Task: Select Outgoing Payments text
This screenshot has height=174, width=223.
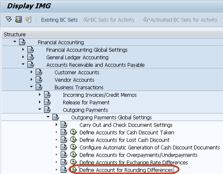Action: click(x=85, y=110)
